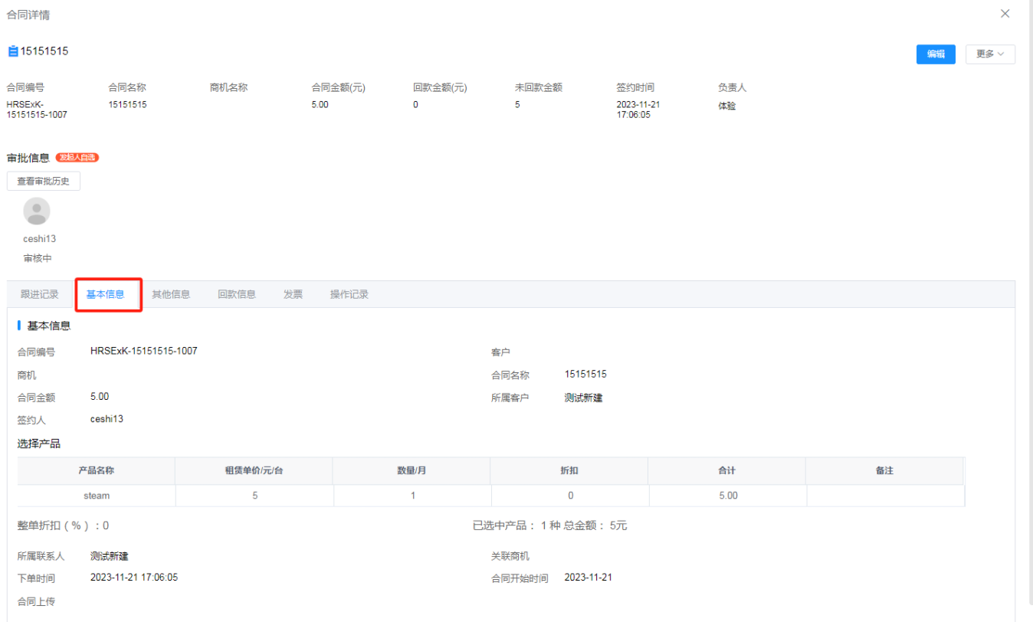Click the scrollbar on the right edge

pyautogui.click(x=1028, y=306)
